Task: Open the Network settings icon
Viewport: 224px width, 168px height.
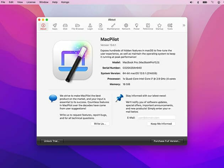Action: pyautogui.click(x=126, y=27)
